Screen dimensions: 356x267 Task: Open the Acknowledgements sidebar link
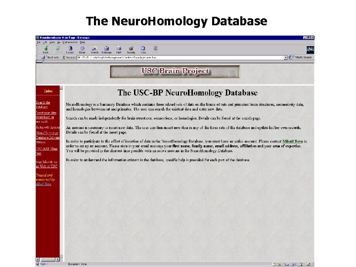coord(47,127)
